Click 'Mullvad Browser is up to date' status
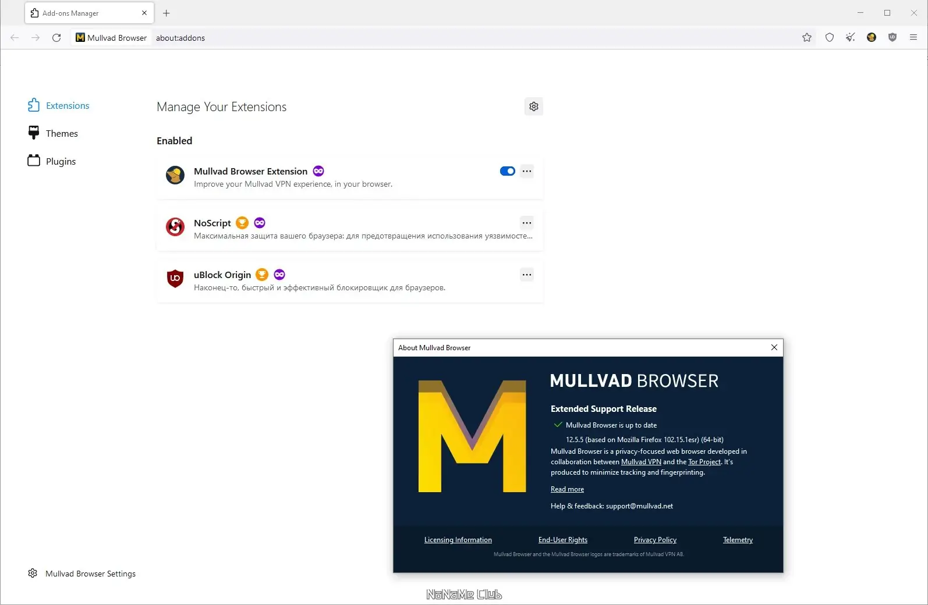Viewport: 928px width, 605px height. [611, 425]
